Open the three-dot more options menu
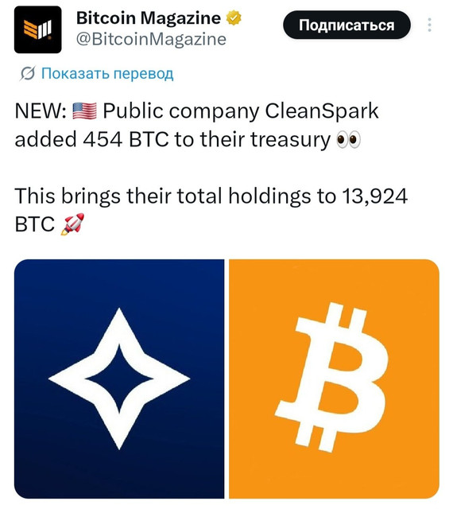 coord(429,25)
